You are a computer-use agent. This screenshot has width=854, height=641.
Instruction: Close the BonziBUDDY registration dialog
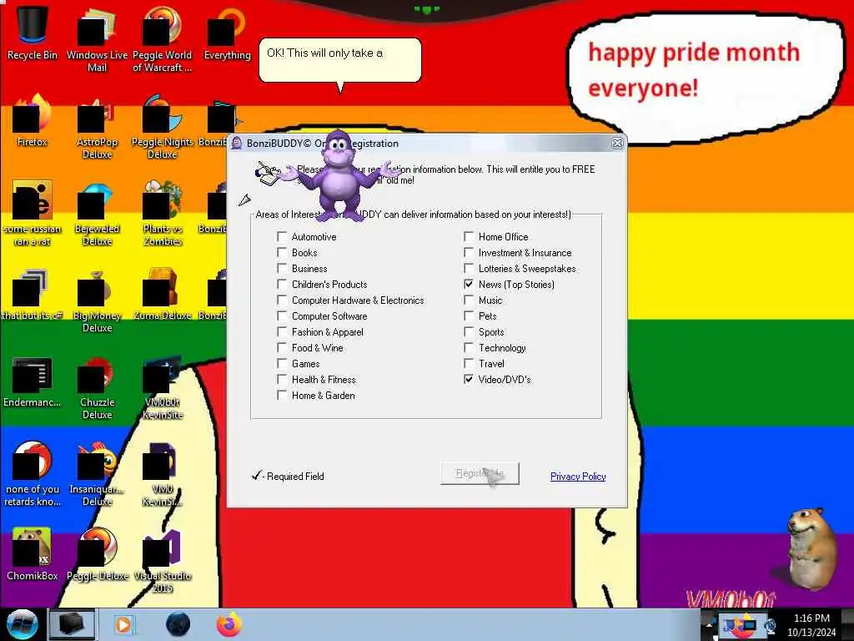coord(617,143)
